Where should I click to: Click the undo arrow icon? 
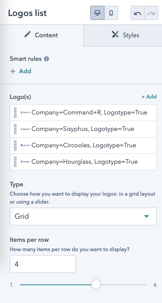click(x=138, y=13)
